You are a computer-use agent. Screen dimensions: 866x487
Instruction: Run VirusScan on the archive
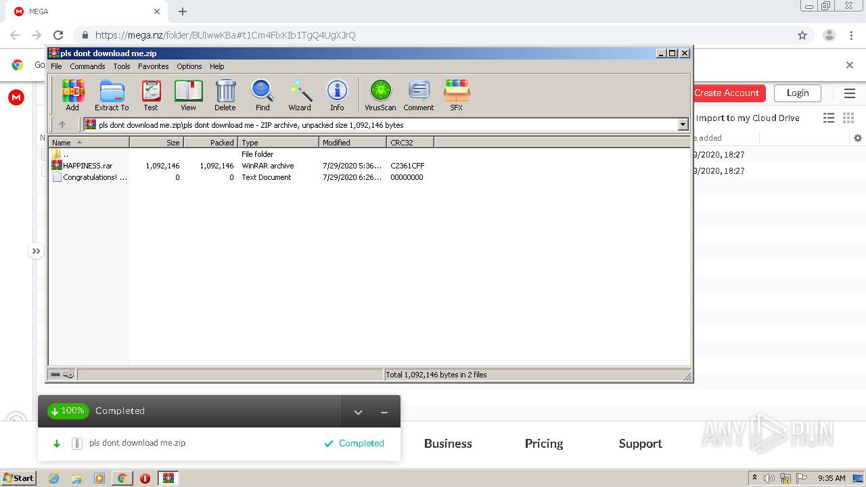coord(380,95)
